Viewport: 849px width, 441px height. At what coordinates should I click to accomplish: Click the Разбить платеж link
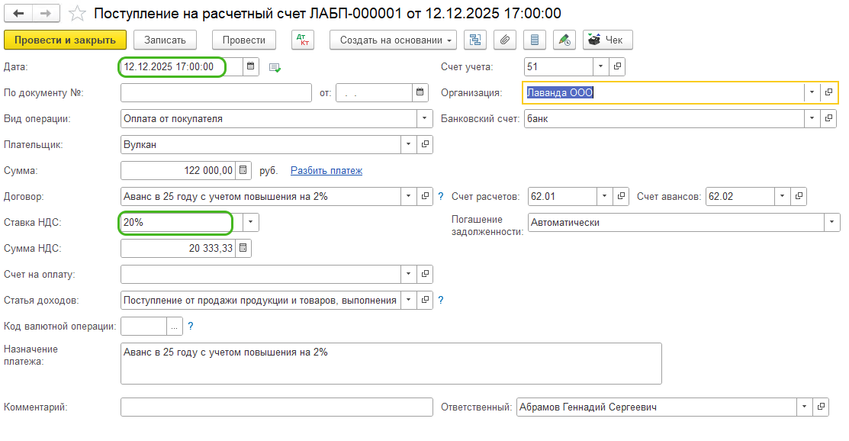[x=326, y=171]
